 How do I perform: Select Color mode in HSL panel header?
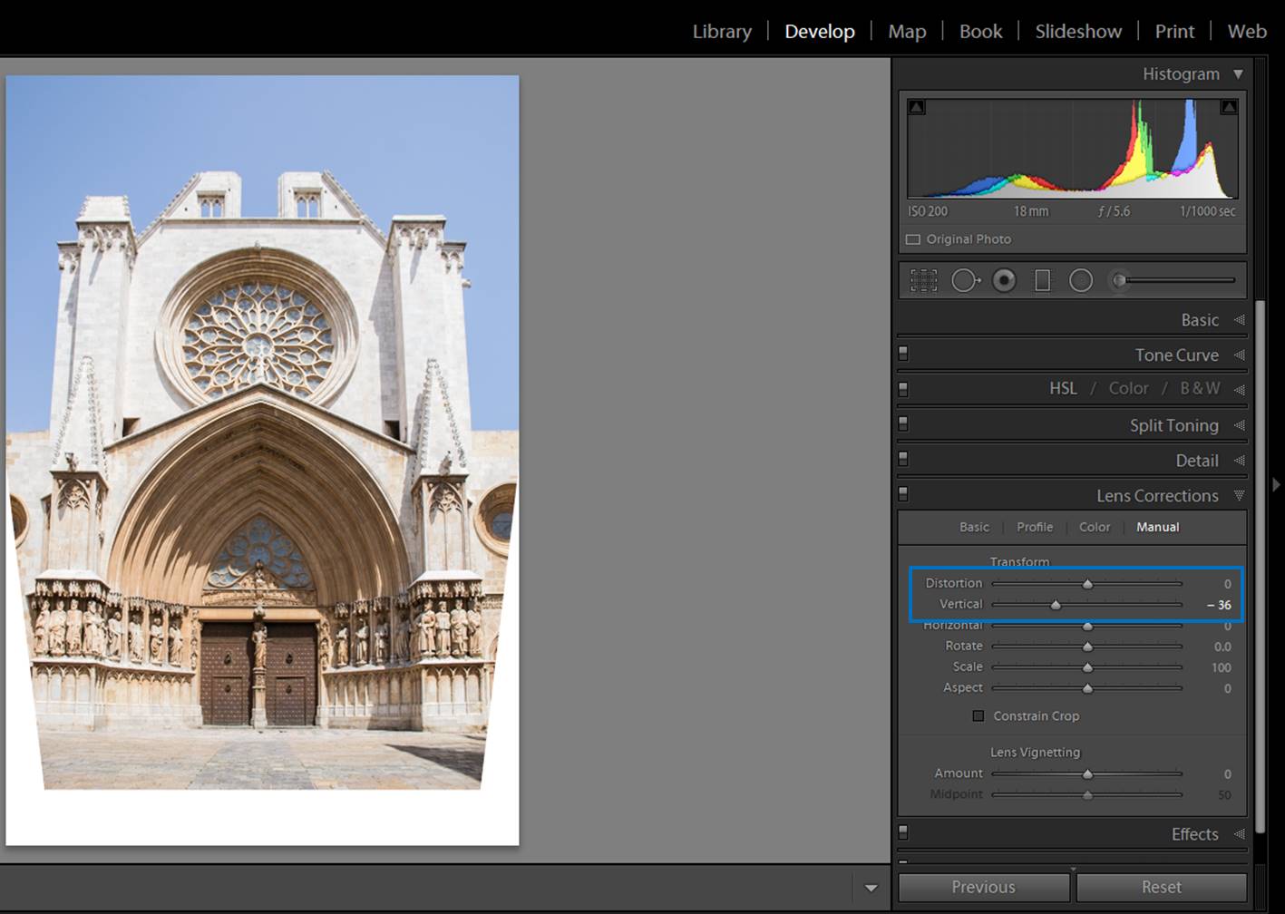[x=1128, y=388]
